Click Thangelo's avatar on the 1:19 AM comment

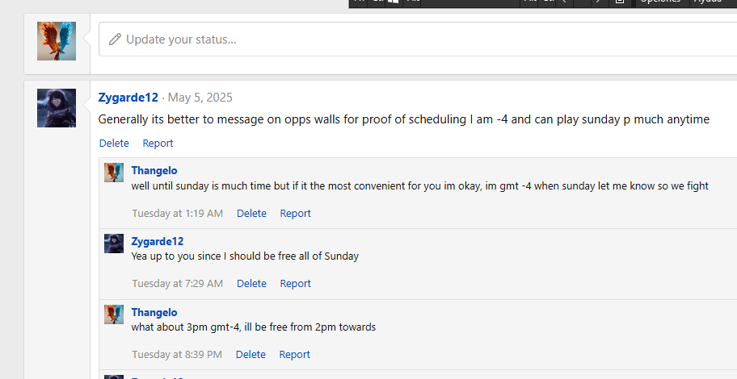click(x=114, y=173)
